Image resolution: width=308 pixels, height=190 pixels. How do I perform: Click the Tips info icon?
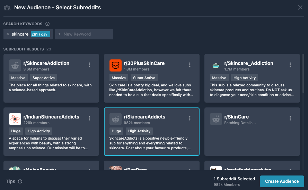tap(20, 181)
